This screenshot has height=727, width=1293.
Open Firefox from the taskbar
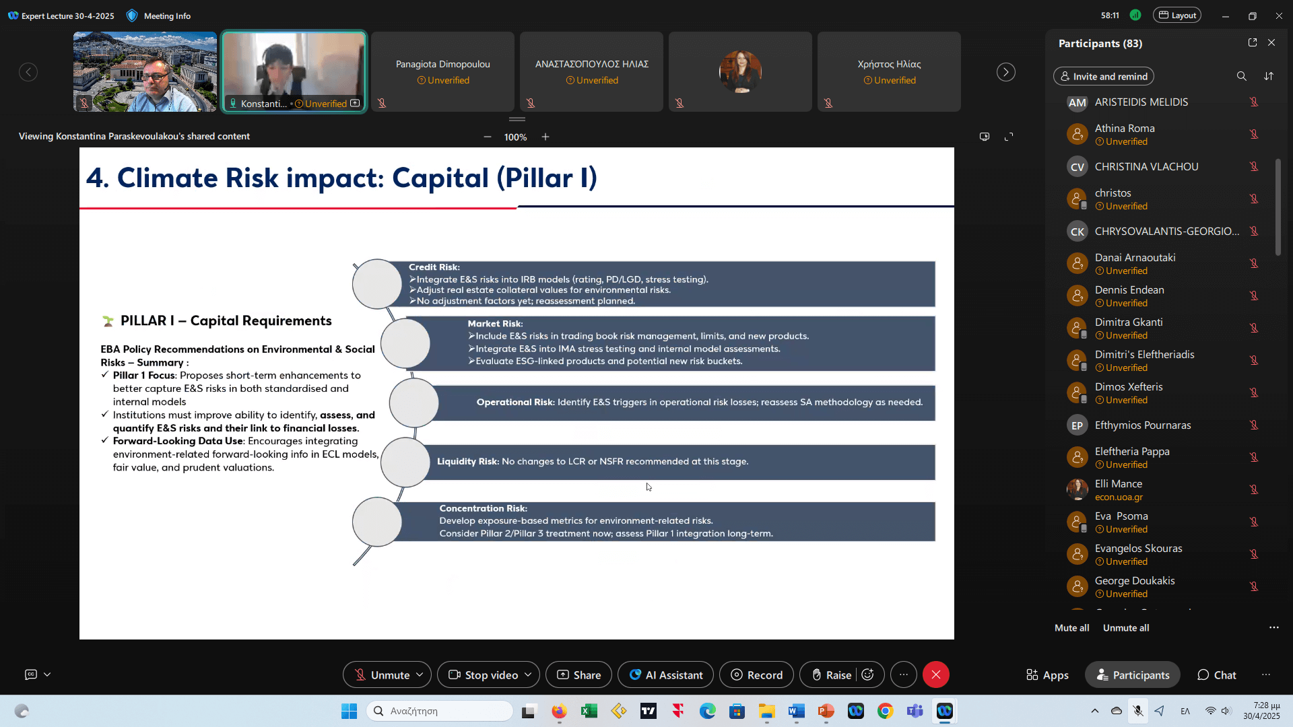click(560, 711)
